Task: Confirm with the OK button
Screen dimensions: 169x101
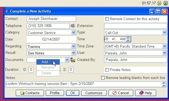Action: click(73, 93)
